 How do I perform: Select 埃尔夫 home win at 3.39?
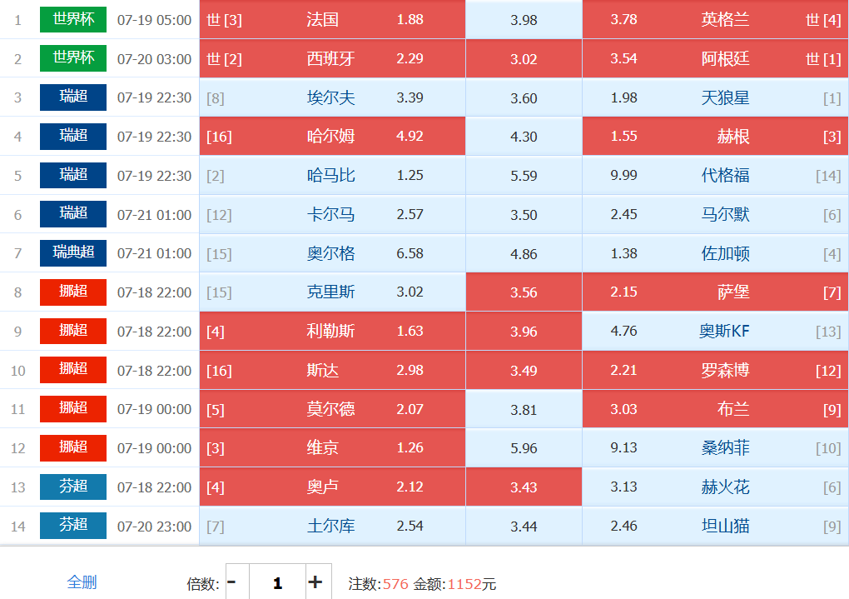[332, 97]
